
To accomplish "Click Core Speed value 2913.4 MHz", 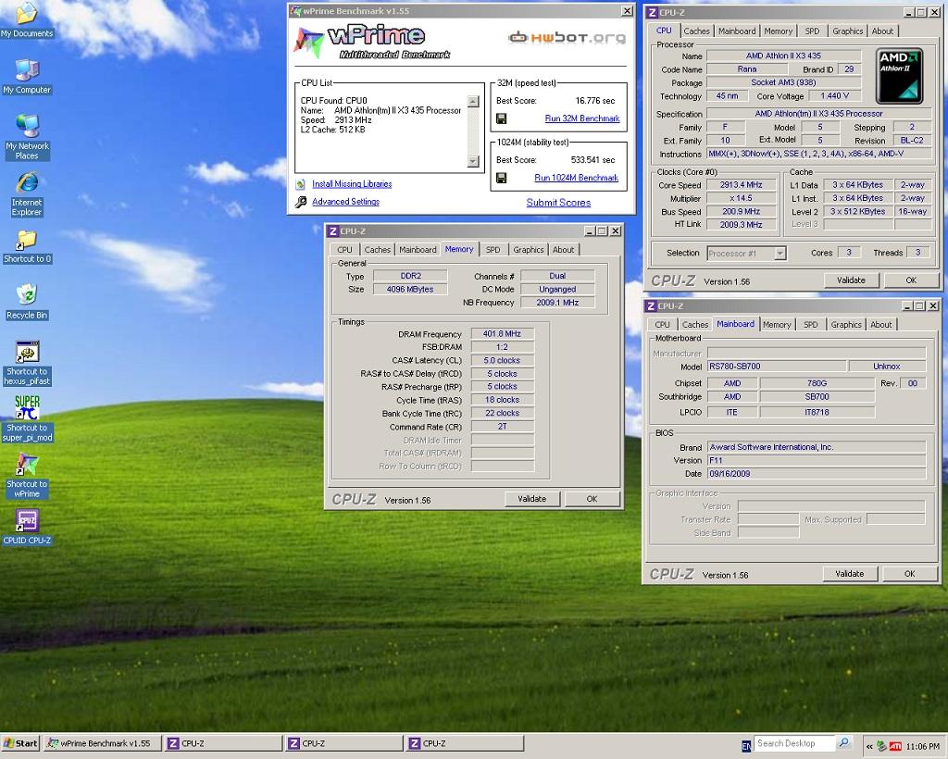I will [x=742, y=185].
